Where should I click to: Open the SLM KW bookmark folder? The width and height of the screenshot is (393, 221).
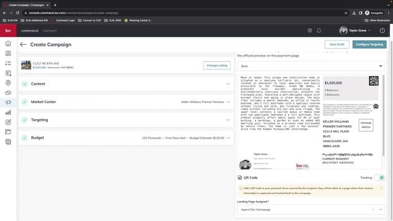pos(10,20)
